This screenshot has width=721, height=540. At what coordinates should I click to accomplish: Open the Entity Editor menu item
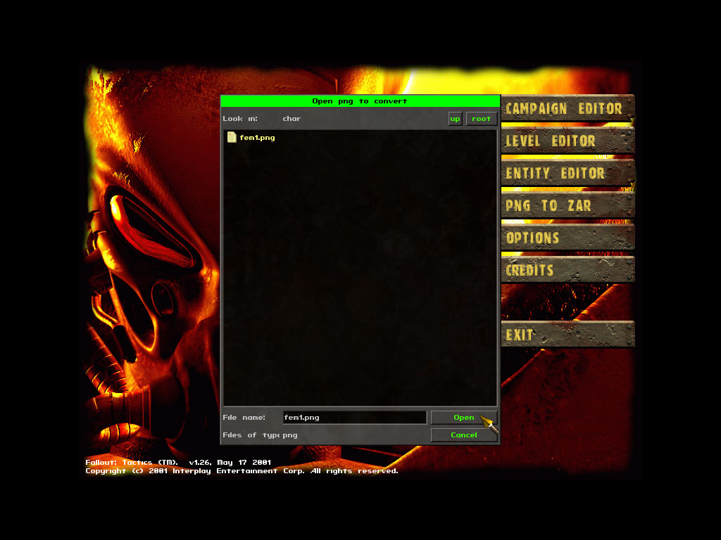[568, 173]
